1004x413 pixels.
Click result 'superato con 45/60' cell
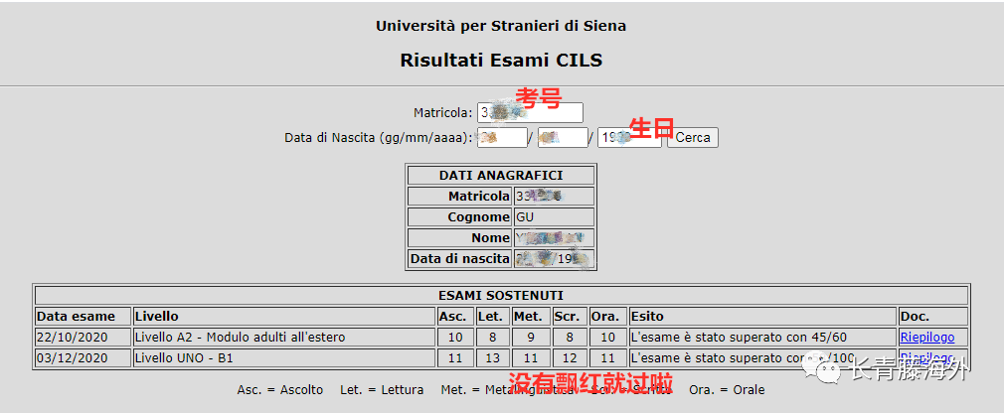click(762, 337)
